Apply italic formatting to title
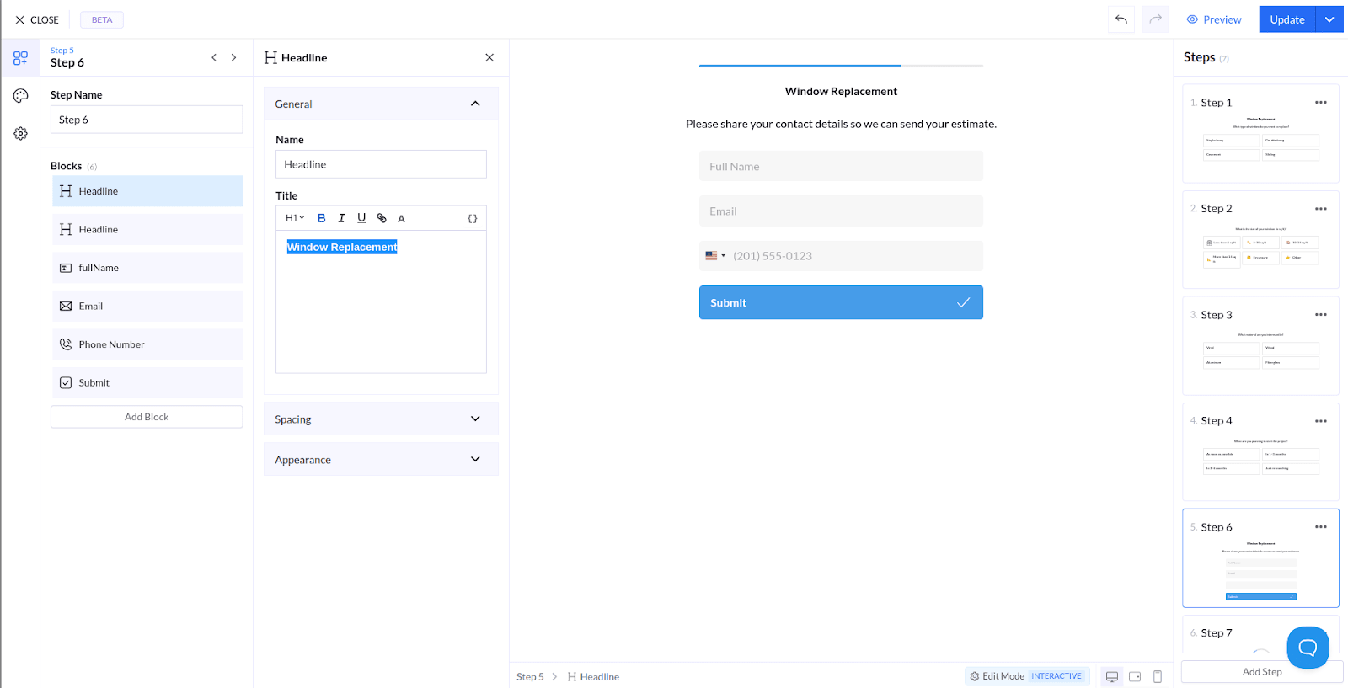The image size is (1348, 688). coord(341,218)
